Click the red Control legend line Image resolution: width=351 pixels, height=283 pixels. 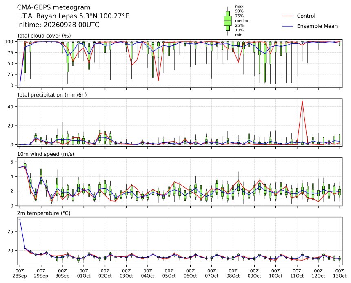pyautogui.click(x=288, y=16)
